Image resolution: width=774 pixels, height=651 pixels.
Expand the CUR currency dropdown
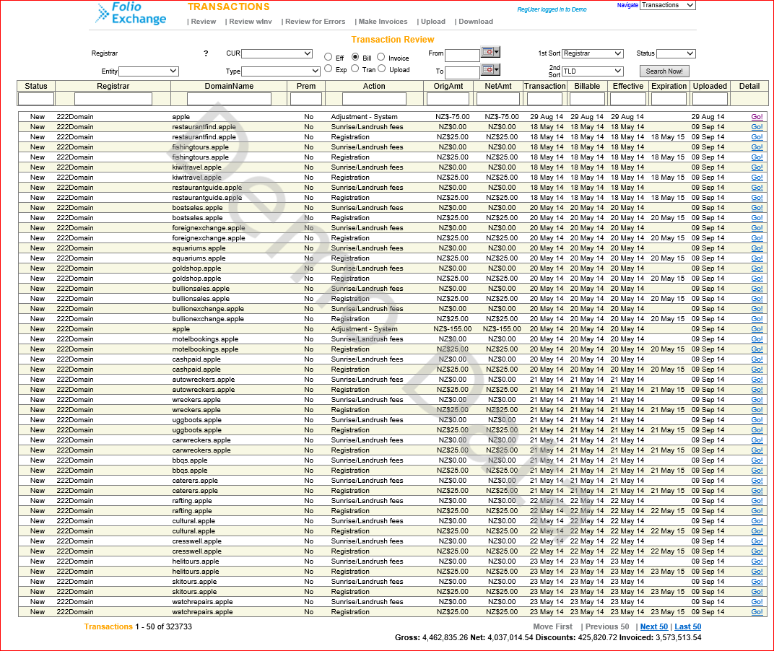[277, 53]
